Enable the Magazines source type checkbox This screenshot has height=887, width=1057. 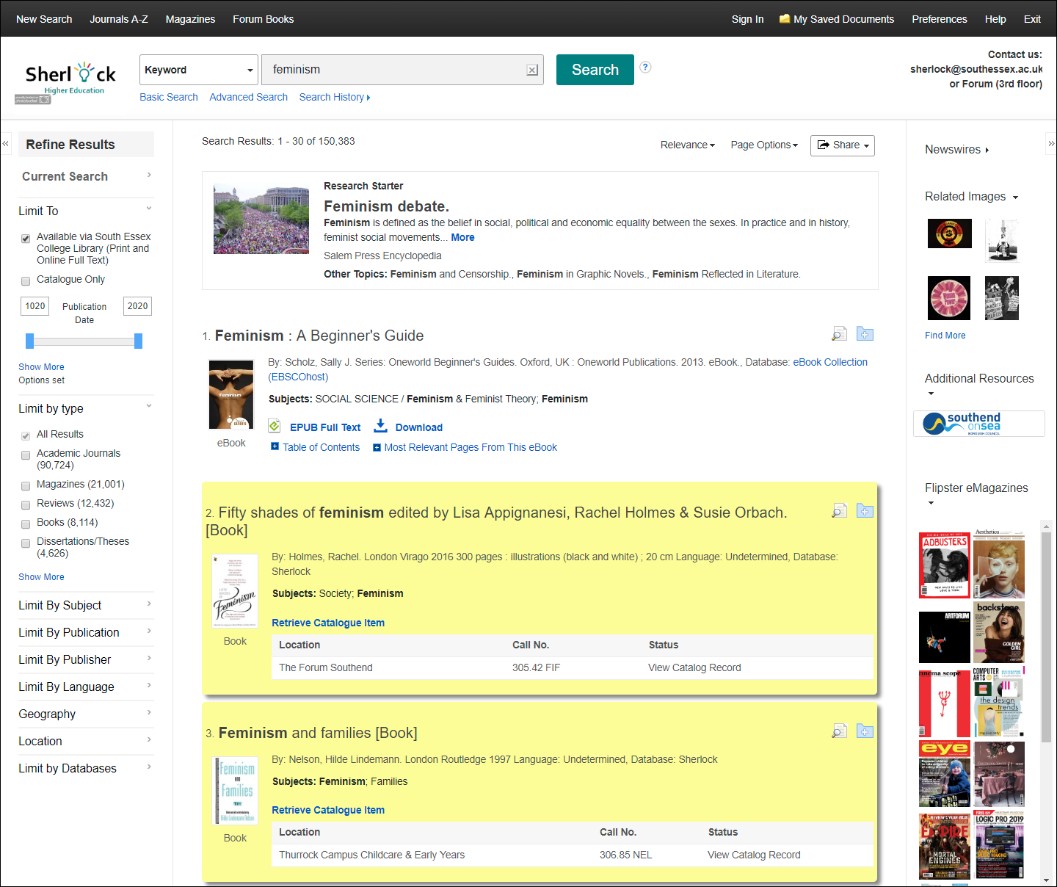click(26, 485)
